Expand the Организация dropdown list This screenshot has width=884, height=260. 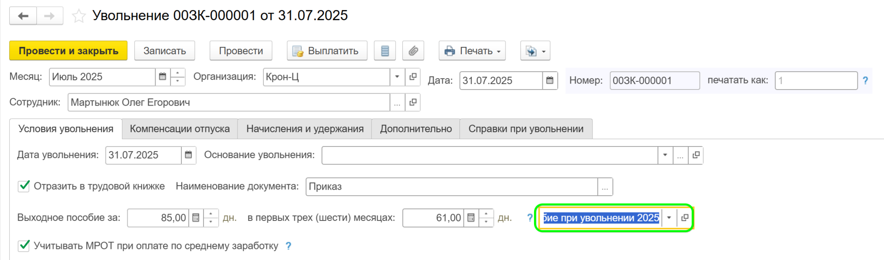pos(397,77)
